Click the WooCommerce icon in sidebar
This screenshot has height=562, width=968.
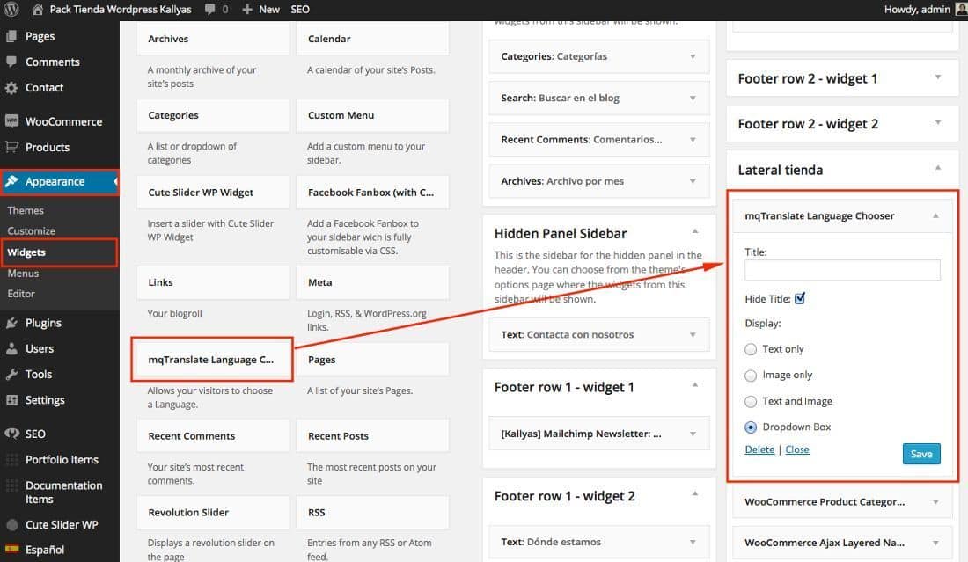(x=11, y=121)
